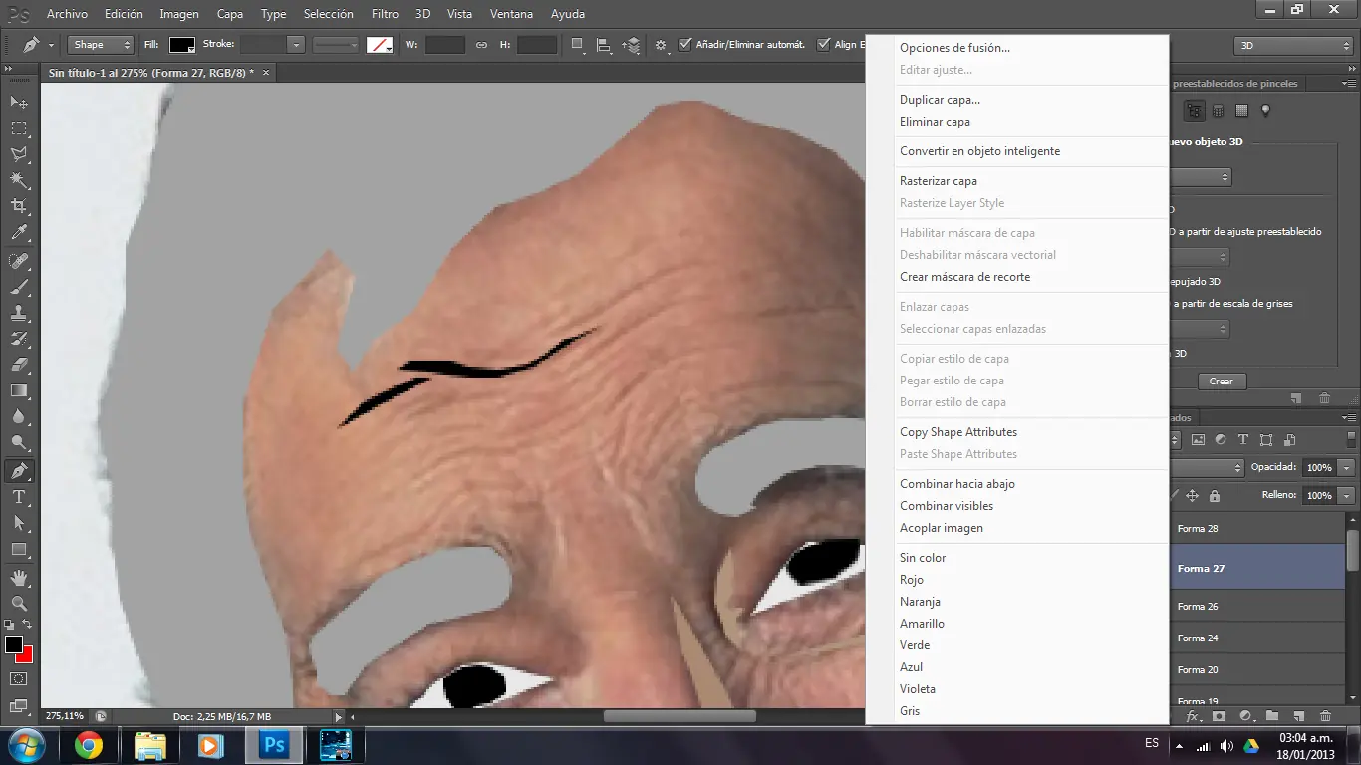Toggle link width and height
Screen dimensions: 1361x765
481,45
